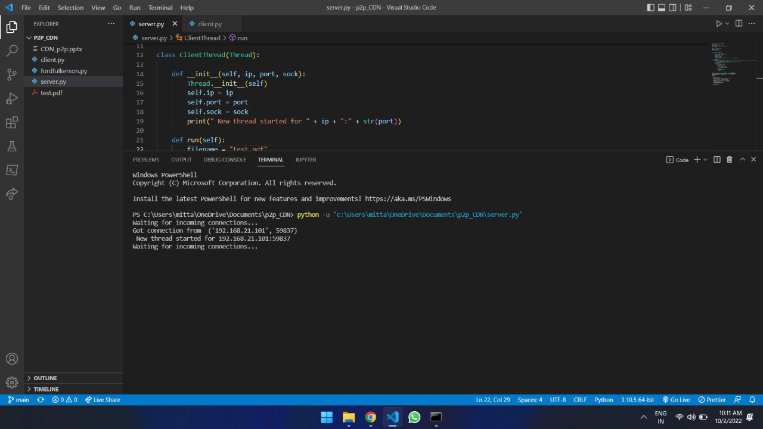
Task: Switch to the OUTPUT panel tab
Action: tap(181, 160)
